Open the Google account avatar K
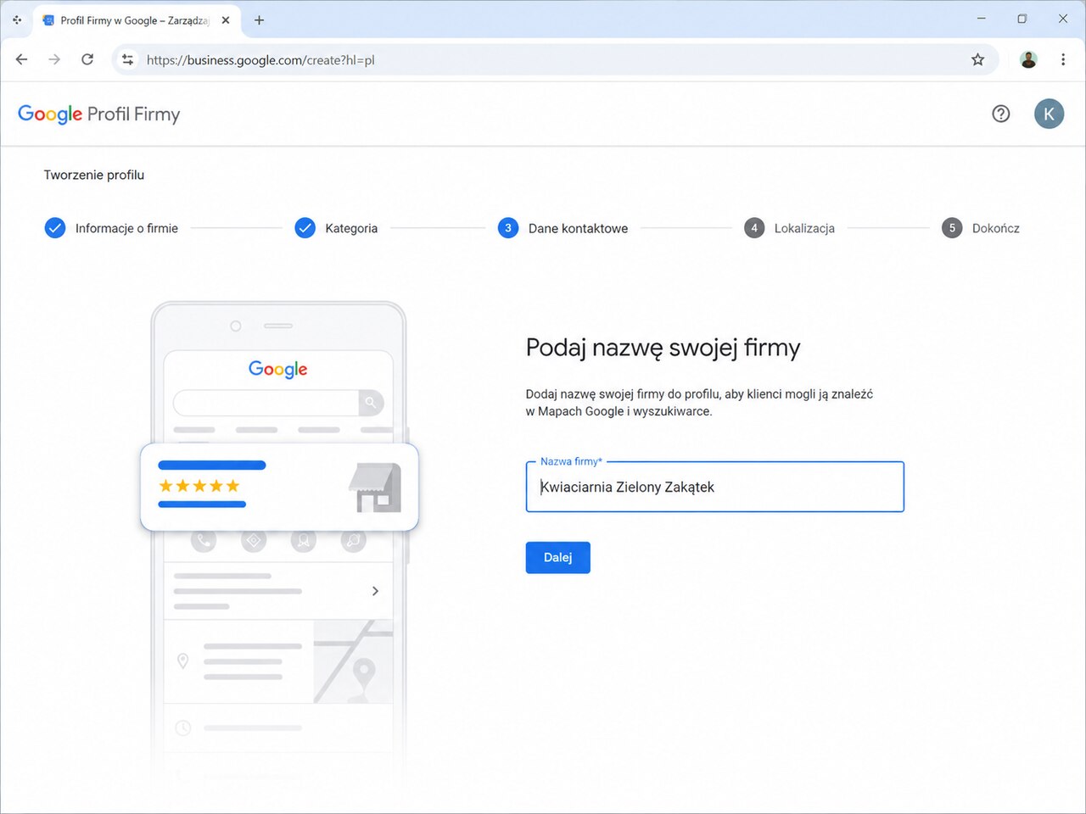Screen dimensions: 1086x814 pos(1049,114)
